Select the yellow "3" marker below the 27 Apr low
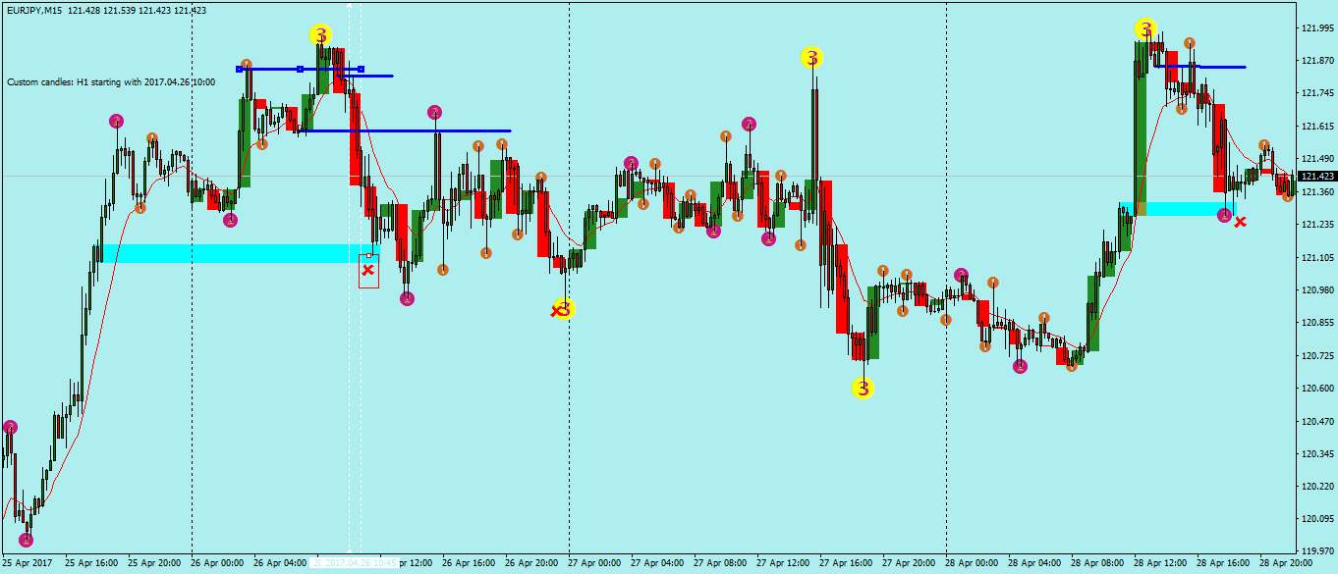The height and width of the screenshot is (574, 1338). coord(864,388)
